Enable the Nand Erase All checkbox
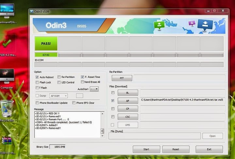 (x=82, y=82)
